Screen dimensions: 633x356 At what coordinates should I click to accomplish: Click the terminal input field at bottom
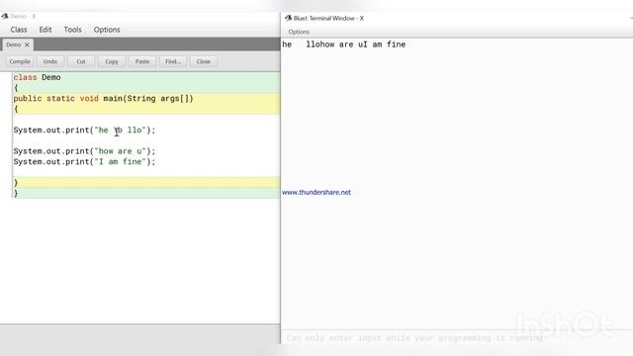tap(456, 338)
